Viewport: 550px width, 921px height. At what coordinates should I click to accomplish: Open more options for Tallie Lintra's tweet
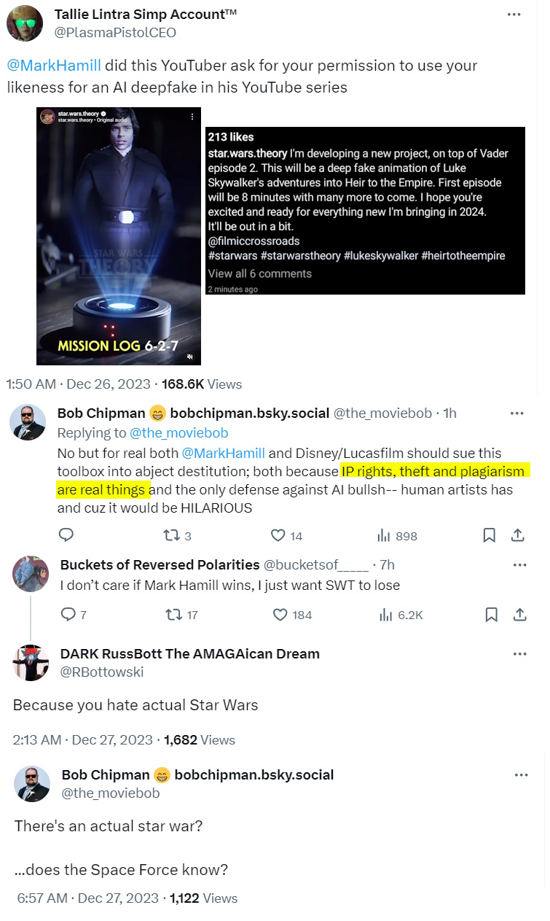514,14
